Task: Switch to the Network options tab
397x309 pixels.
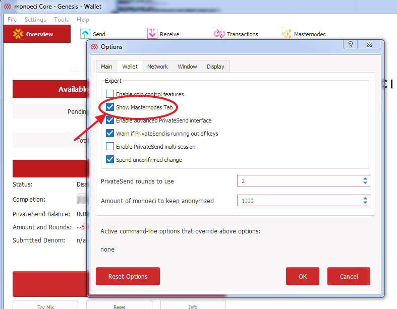Action: 157,67
